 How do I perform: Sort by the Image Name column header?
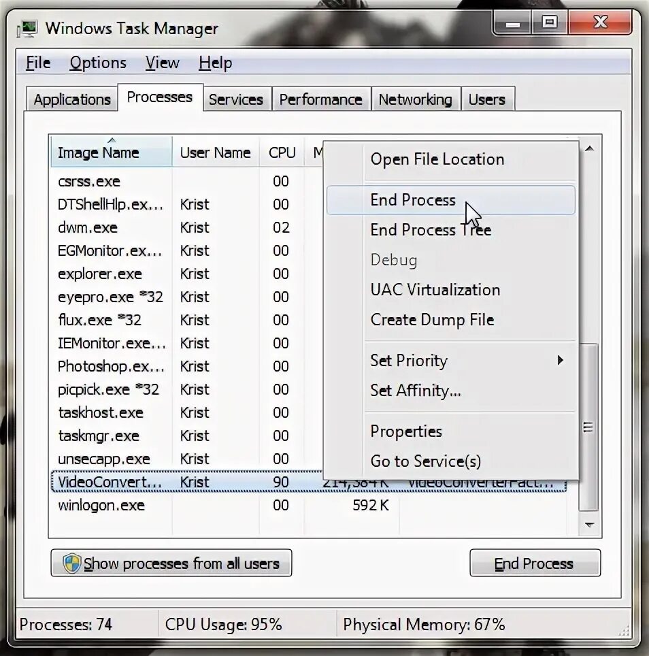coord(111,152)
